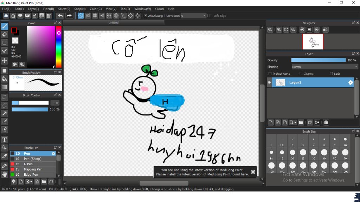The image size is (360, 202).
Task: Choose brush size 25 preset
Action: pyautogui.click(x=303, y=154)
